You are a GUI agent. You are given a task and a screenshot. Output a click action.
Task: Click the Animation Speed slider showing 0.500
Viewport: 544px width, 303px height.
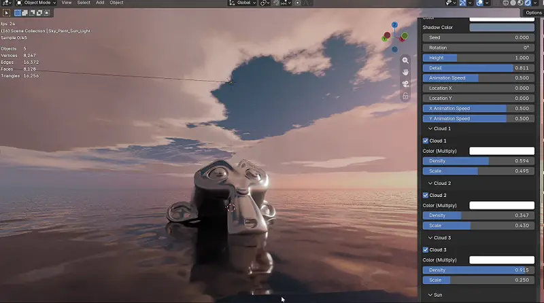pos(479,78)
